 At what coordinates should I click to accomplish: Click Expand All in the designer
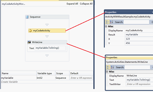tap(72, 4)
